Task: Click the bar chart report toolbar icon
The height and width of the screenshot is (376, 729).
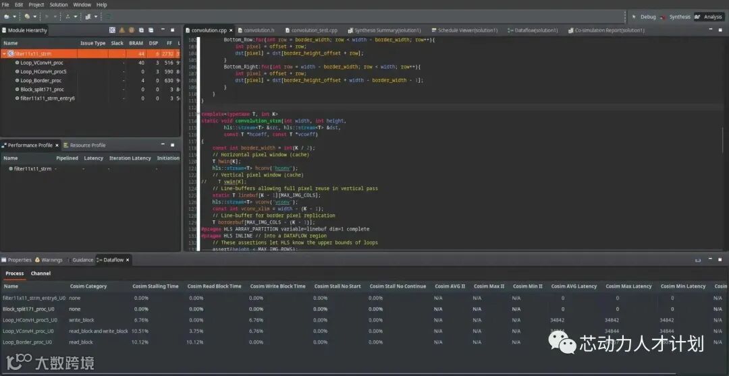Action: pos(88,17)
